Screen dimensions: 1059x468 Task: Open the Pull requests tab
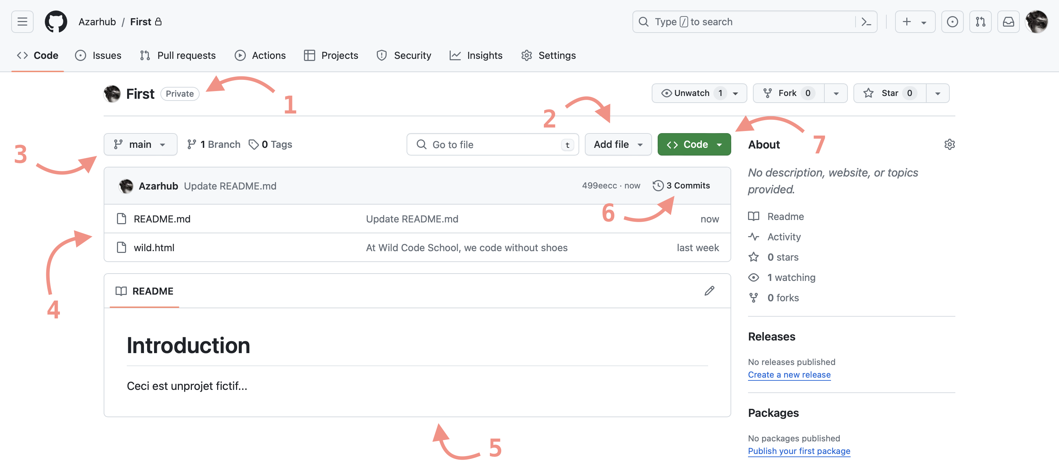[x=178, y=55]
